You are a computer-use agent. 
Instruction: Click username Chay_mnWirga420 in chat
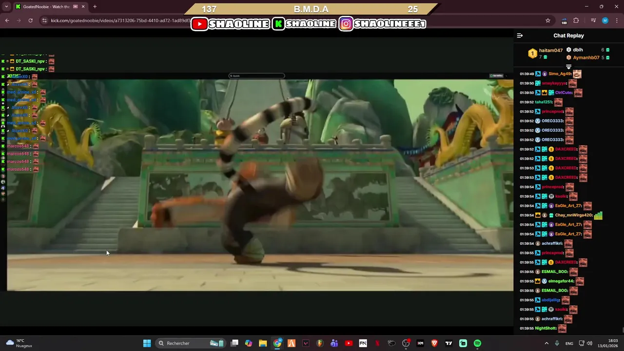pos(574,215)
